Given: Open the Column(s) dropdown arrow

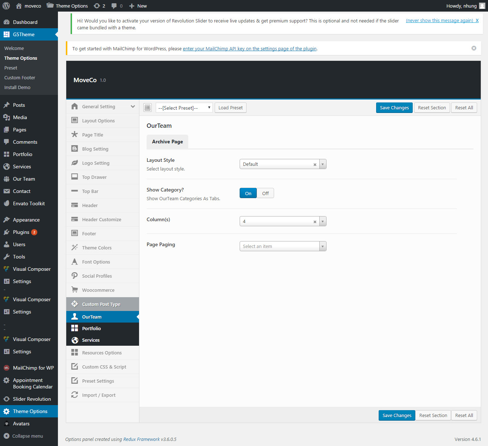Looking at the screenshot, I should 323,221.
